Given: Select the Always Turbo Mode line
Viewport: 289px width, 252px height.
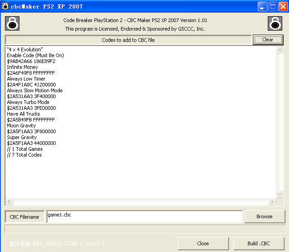Looking at the screenshot, I should (x=28, y=102).
